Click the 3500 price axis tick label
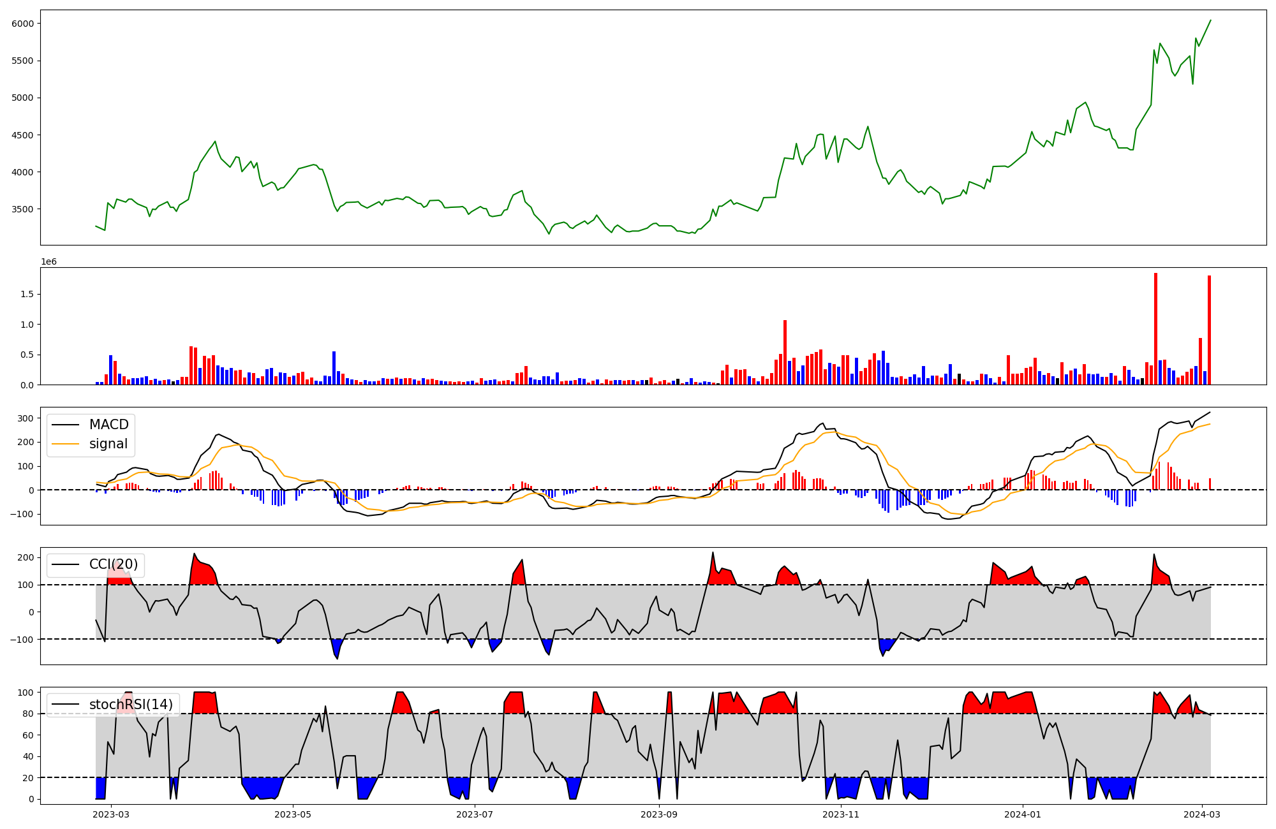The height and width of the screenshot is (829, 1276). click(22, 209)
